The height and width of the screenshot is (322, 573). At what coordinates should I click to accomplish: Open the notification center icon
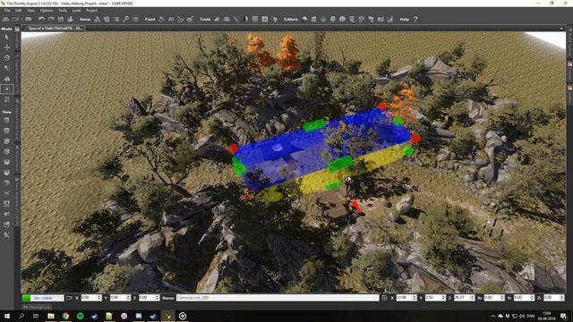pos(563,316)
